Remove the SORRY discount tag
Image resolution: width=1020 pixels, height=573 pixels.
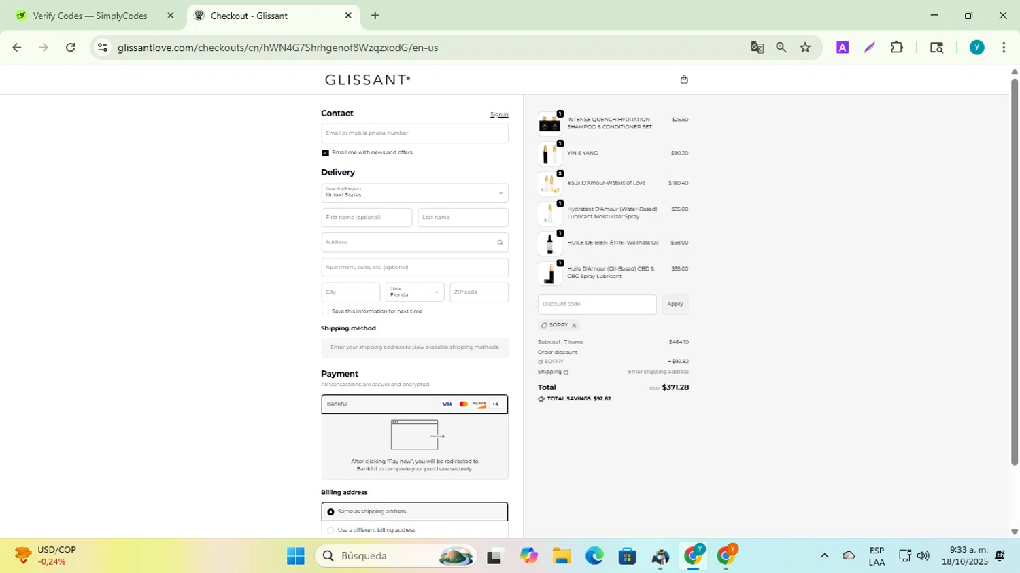point(574,326)
